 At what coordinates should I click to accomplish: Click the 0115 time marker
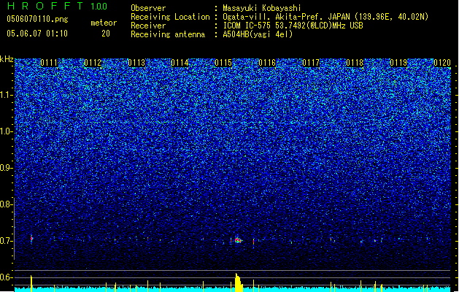coord(223,63)
